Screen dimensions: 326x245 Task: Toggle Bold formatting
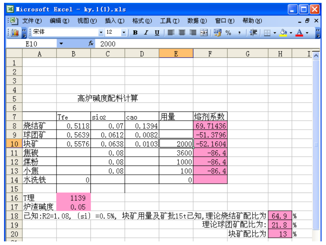point(135,33)
